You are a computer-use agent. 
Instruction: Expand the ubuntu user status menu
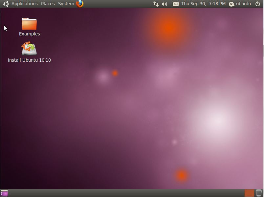click(243, 4)
